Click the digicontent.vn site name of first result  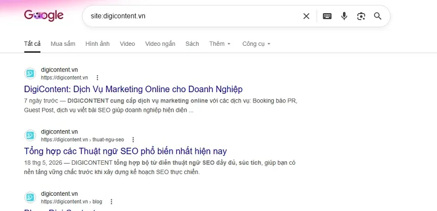pos(60,69)
